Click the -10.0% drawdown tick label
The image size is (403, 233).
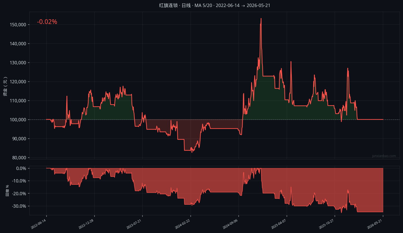click(x=19, y=181)
